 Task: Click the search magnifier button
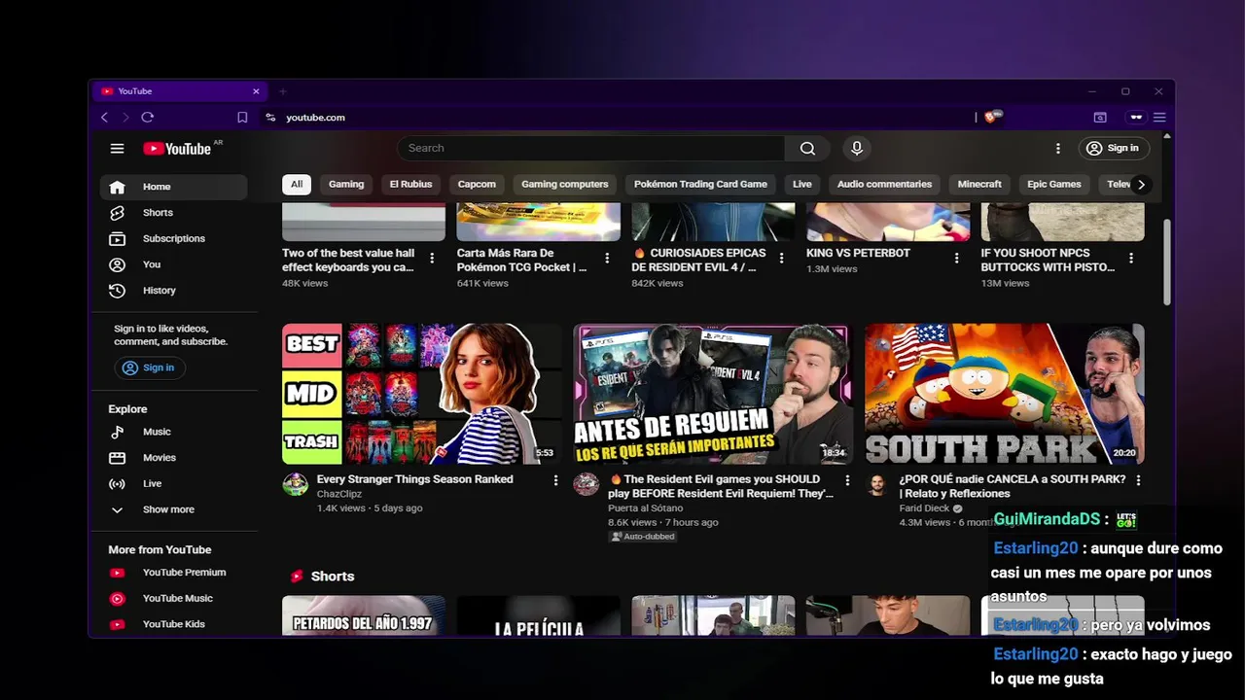807,148
